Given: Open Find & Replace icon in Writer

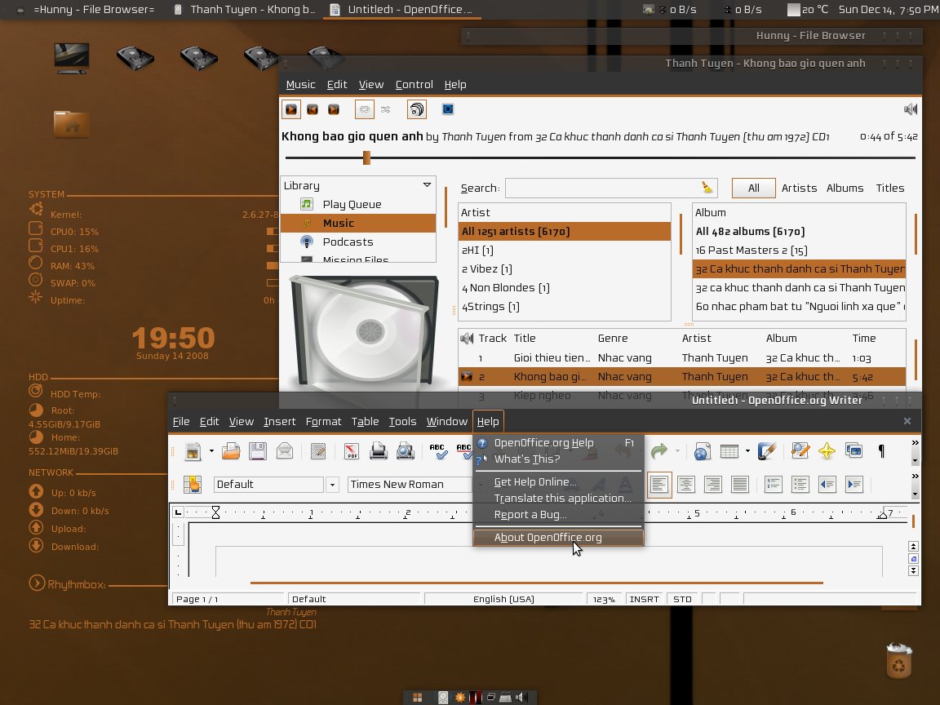Looking at the screenshot, I should point(800,450).
